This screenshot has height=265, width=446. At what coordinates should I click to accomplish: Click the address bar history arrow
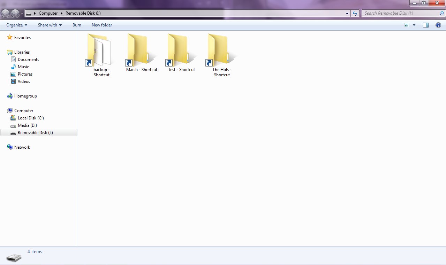346,13
